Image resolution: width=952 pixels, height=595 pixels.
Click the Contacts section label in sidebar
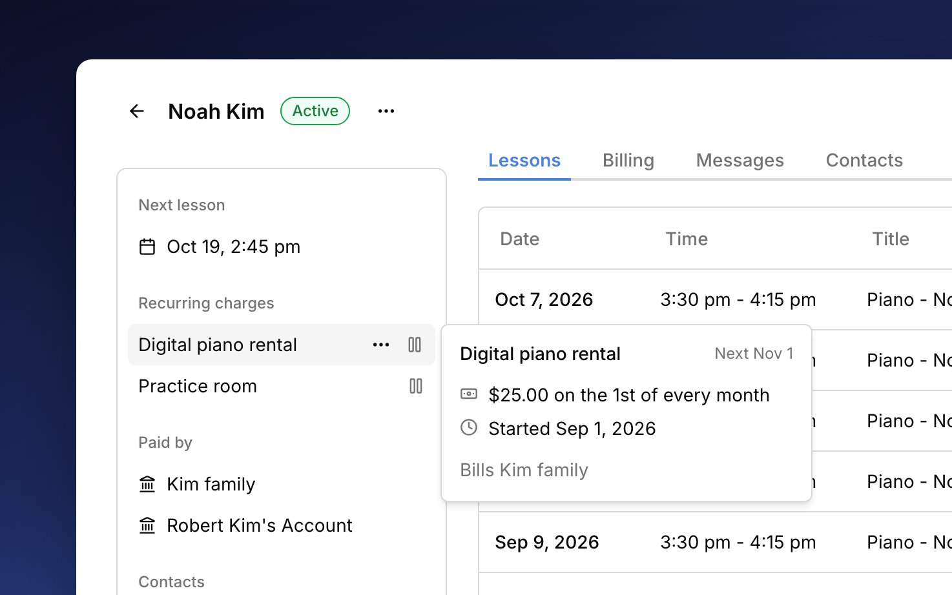click(171, 582)
